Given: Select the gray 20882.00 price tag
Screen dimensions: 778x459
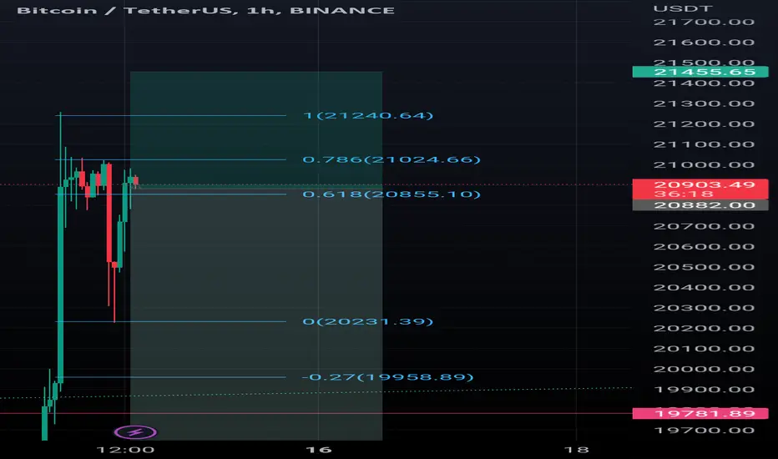Looking at the screenshot, I should [x=700, y=205].
